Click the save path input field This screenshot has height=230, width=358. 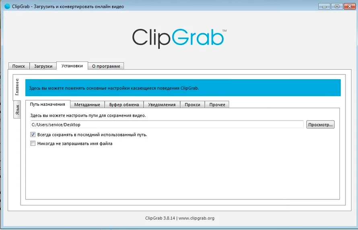(167, 125)
